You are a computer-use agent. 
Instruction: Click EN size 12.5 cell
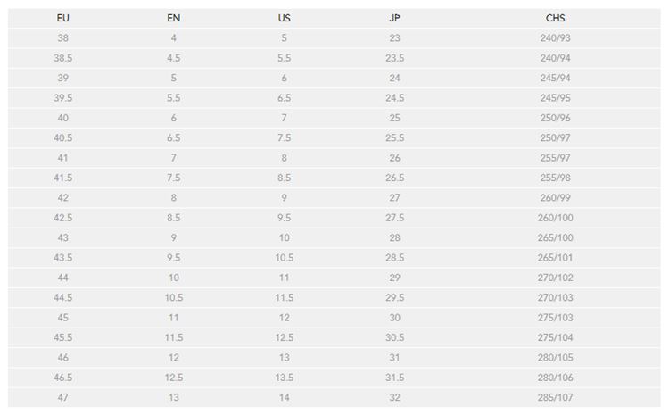pos(173,378)
